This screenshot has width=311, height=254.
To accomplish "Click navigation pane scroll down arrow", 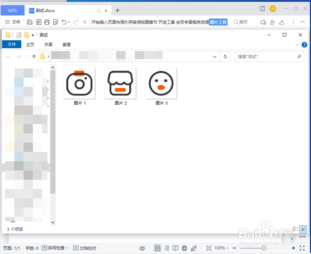I will [x=53, y=222].
